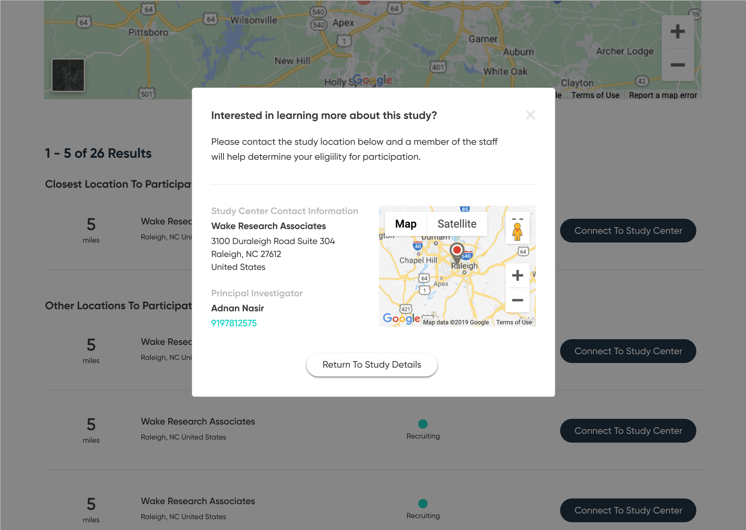
Task: Call phone number 9197812575 link
Action: coord(234,323)
